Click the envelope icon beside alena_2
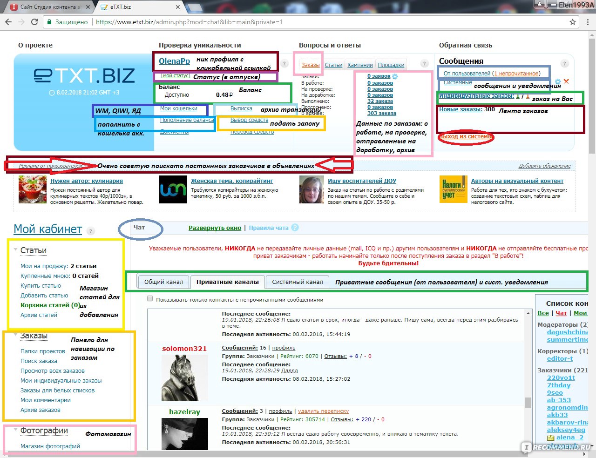596x458 pixels. click(550, 438)
